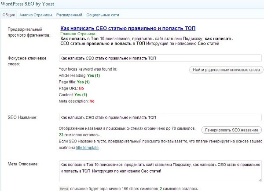264x191 pixels.
Task: Click the '23 символов осталось' counter text
Action: pos(80,135)
